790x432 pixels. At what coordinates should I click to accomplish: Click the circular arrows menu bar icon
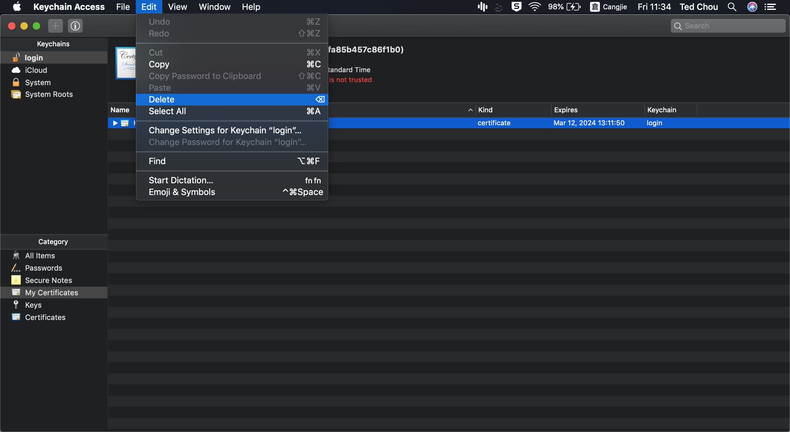[x=498, y=7]
